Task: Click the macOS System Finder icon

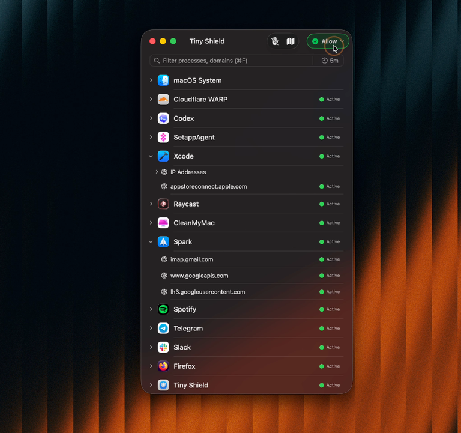Action: coord(163,80)
